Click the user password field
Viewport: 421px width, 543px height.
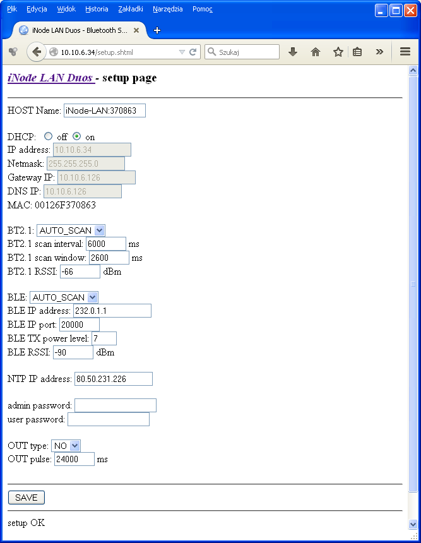(109, 419)
